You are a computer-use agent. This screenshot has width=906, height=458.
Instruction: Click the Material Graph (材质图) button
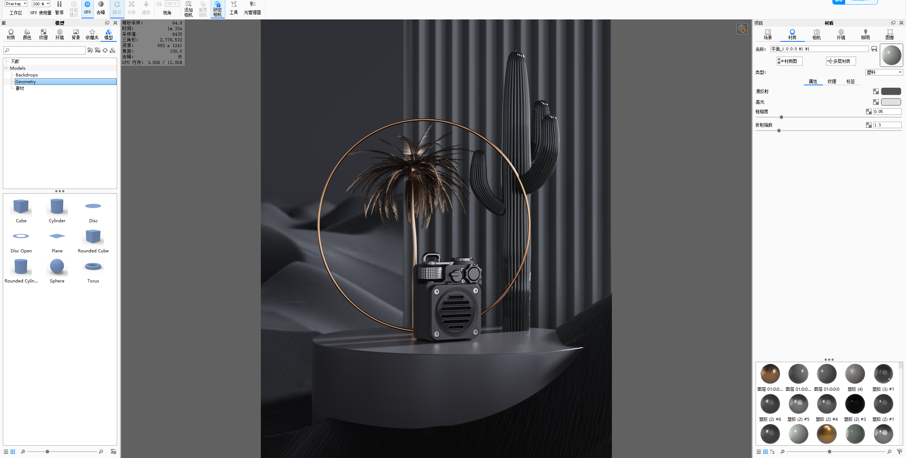(790, 61)
